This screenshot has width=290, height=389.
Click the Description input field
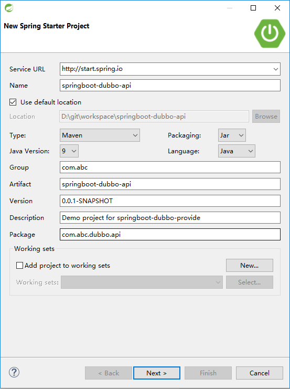click(170, 217)
